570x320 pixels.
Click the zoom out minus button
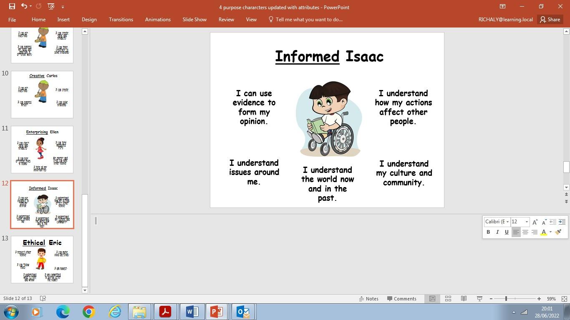coord(491,299)
